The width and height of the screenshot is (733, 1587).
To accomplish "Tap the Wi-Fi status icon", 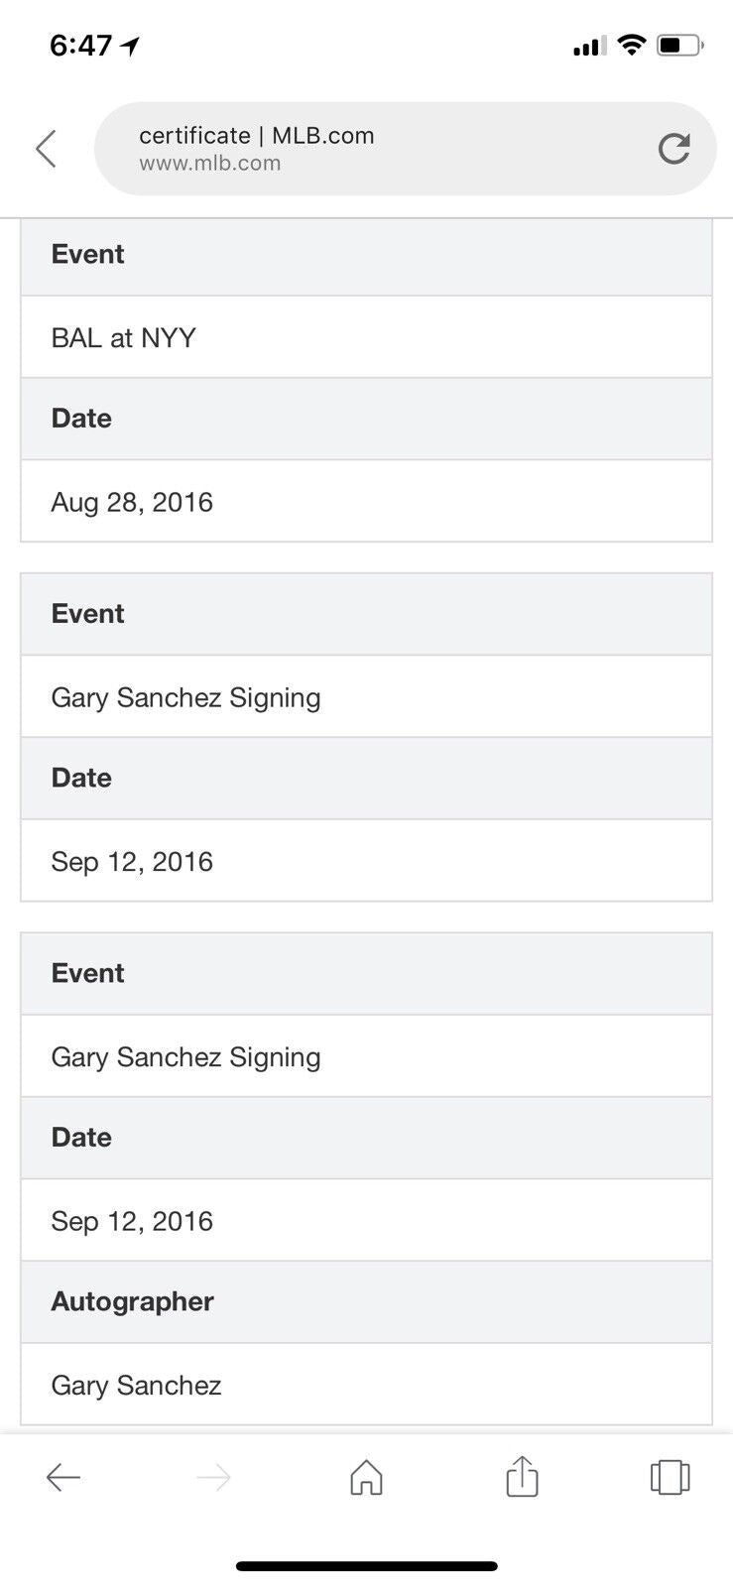I will tap(631, 45).
